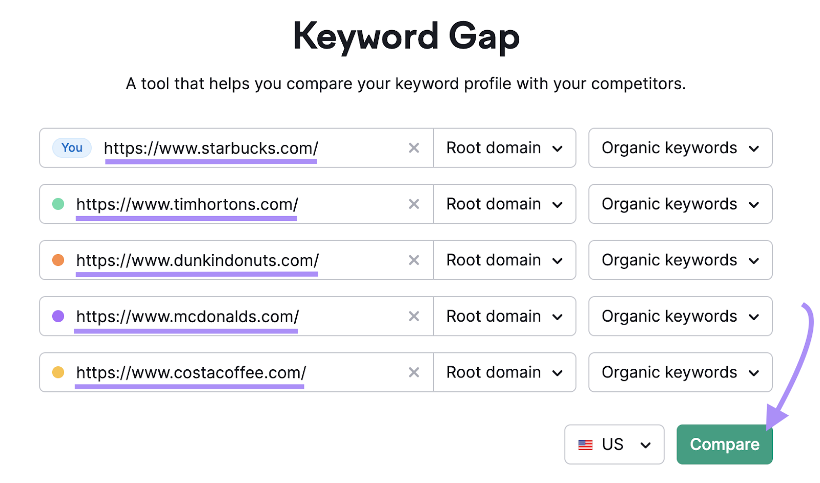Open the Organic keywords selector for dunkindonuts.com

[x=680, y=260]
